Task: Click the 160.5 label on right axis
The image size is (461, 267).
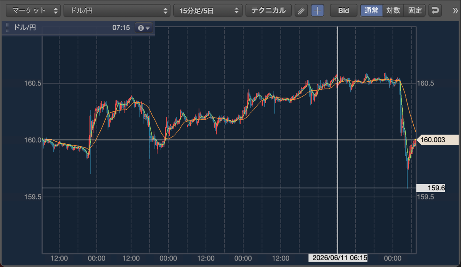Action: pos(425,83)
